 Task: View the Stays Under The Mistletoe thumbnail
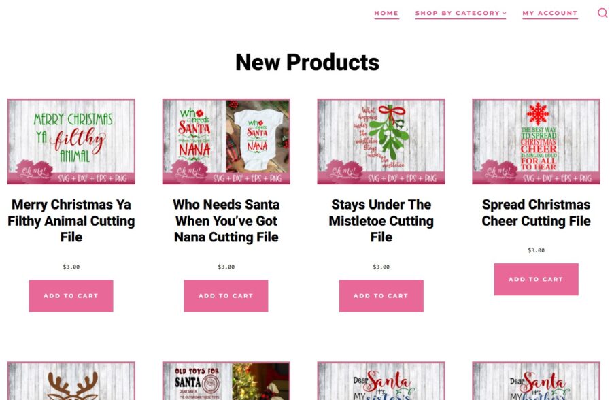[381, 141]
